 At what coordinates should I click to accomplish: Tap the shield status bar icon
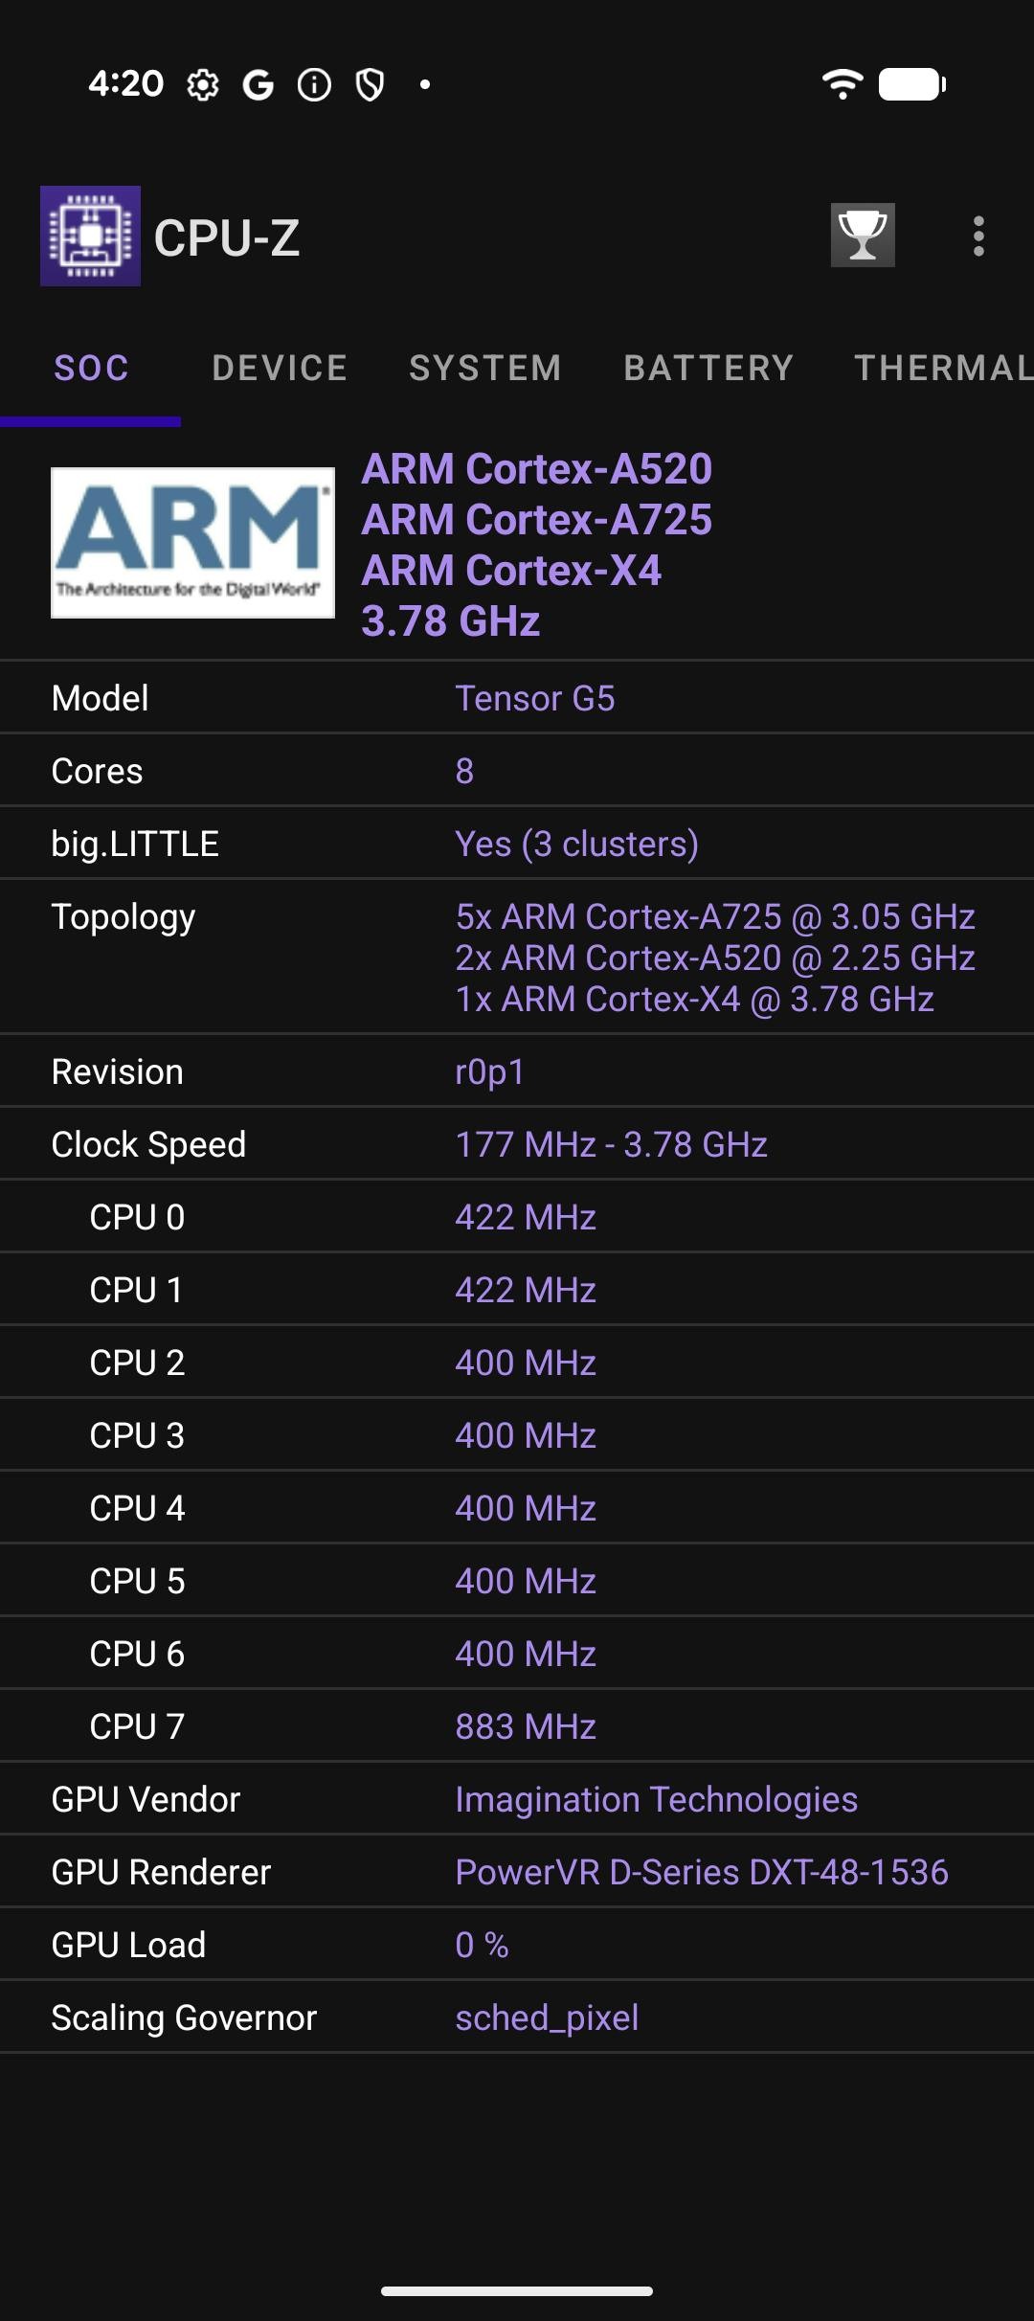click(370, 85)
